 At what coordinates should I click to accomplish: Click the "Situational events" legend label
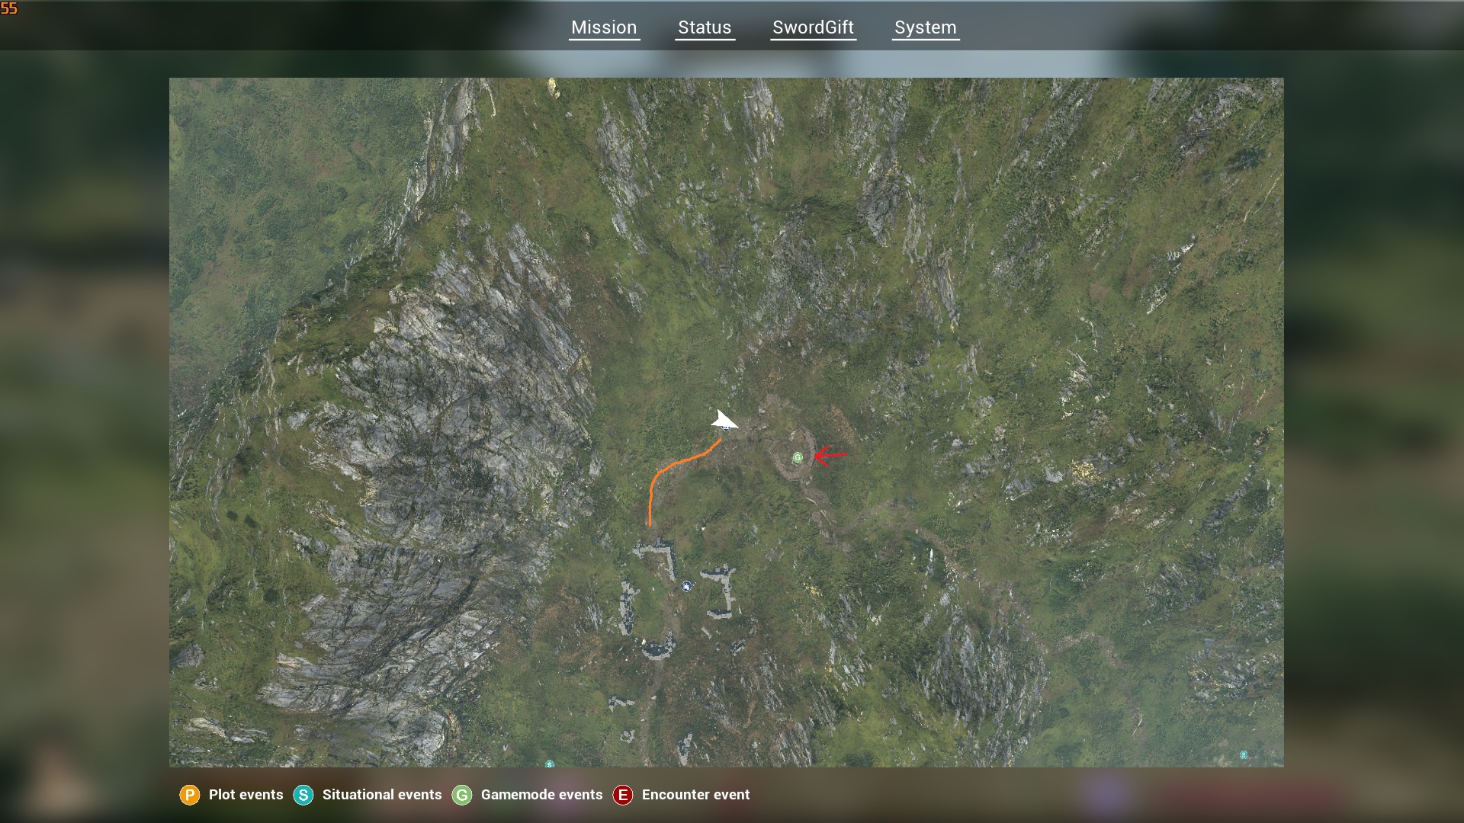[x=382, y=795]
